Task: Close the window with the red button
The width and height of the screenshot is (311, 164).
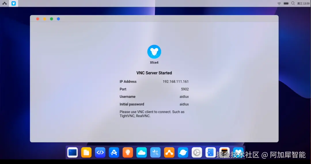Action: [x=38, y=19]
